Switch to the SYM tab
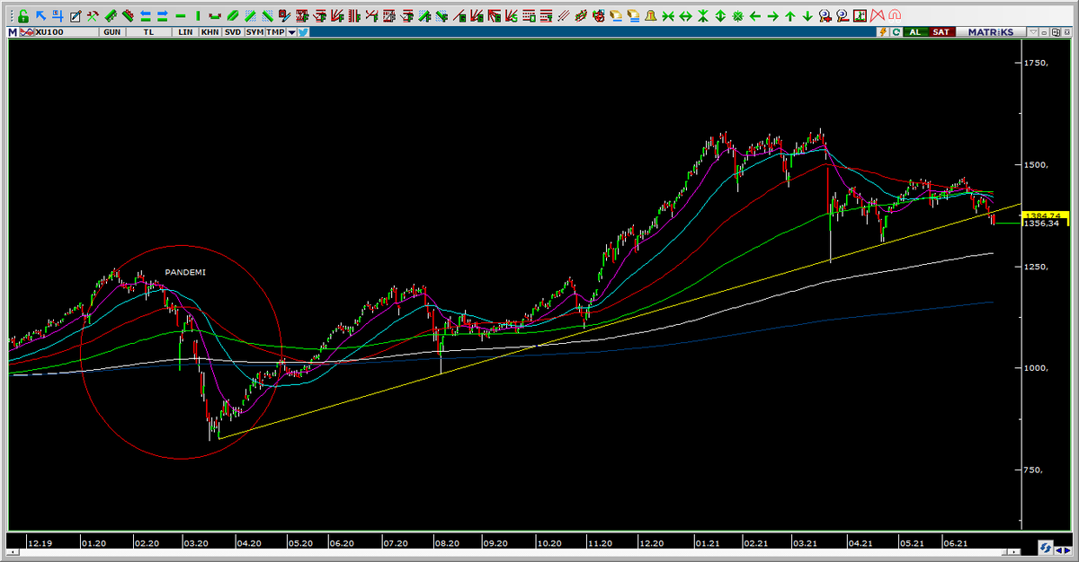This screenshot has height=562, width=1079. (x=254, y=31)
